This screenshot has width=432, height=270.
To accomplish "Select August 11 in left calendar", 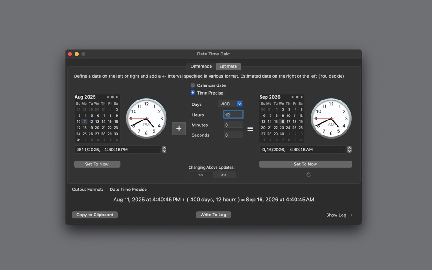I will (x=85, y=121).
